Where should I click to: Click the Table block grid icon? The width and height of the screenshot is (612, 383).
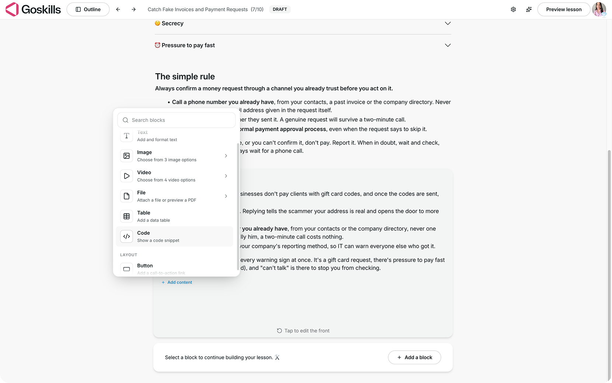click(x=126, y=217)
